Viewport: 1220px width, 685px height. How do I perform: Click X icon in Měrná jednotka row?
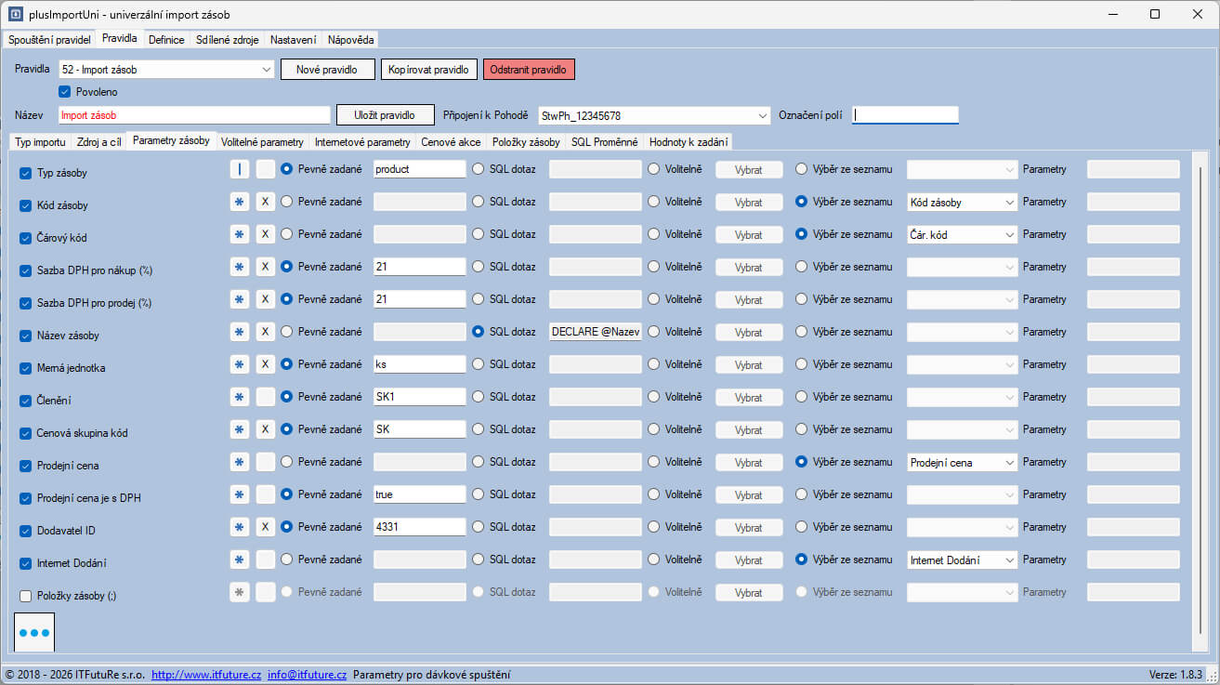[x=266, y=364]
